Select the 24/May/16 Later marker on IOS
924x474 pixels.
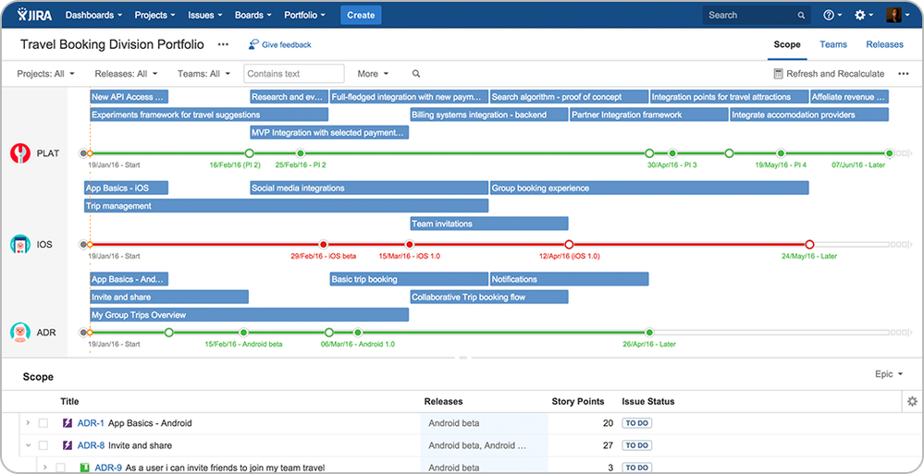click(809, 244)
